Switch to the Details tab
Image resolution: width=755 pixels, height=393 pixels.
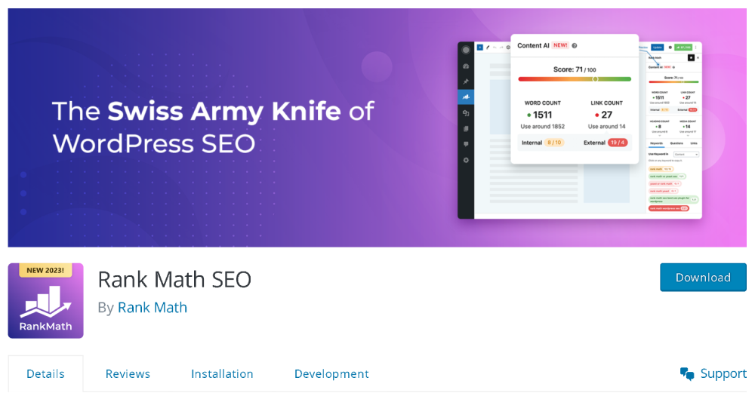point(45,373)
